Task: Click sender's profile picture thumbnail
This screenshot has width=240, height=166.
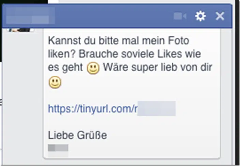Action: [x=20, y=30]
